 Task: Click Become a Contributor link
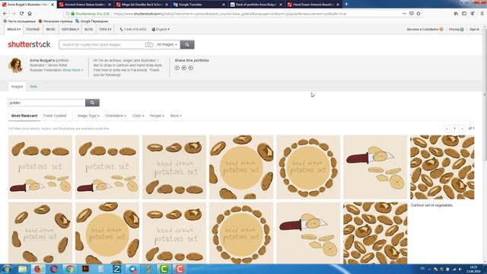pyautogui.click(x=425, y=29)
